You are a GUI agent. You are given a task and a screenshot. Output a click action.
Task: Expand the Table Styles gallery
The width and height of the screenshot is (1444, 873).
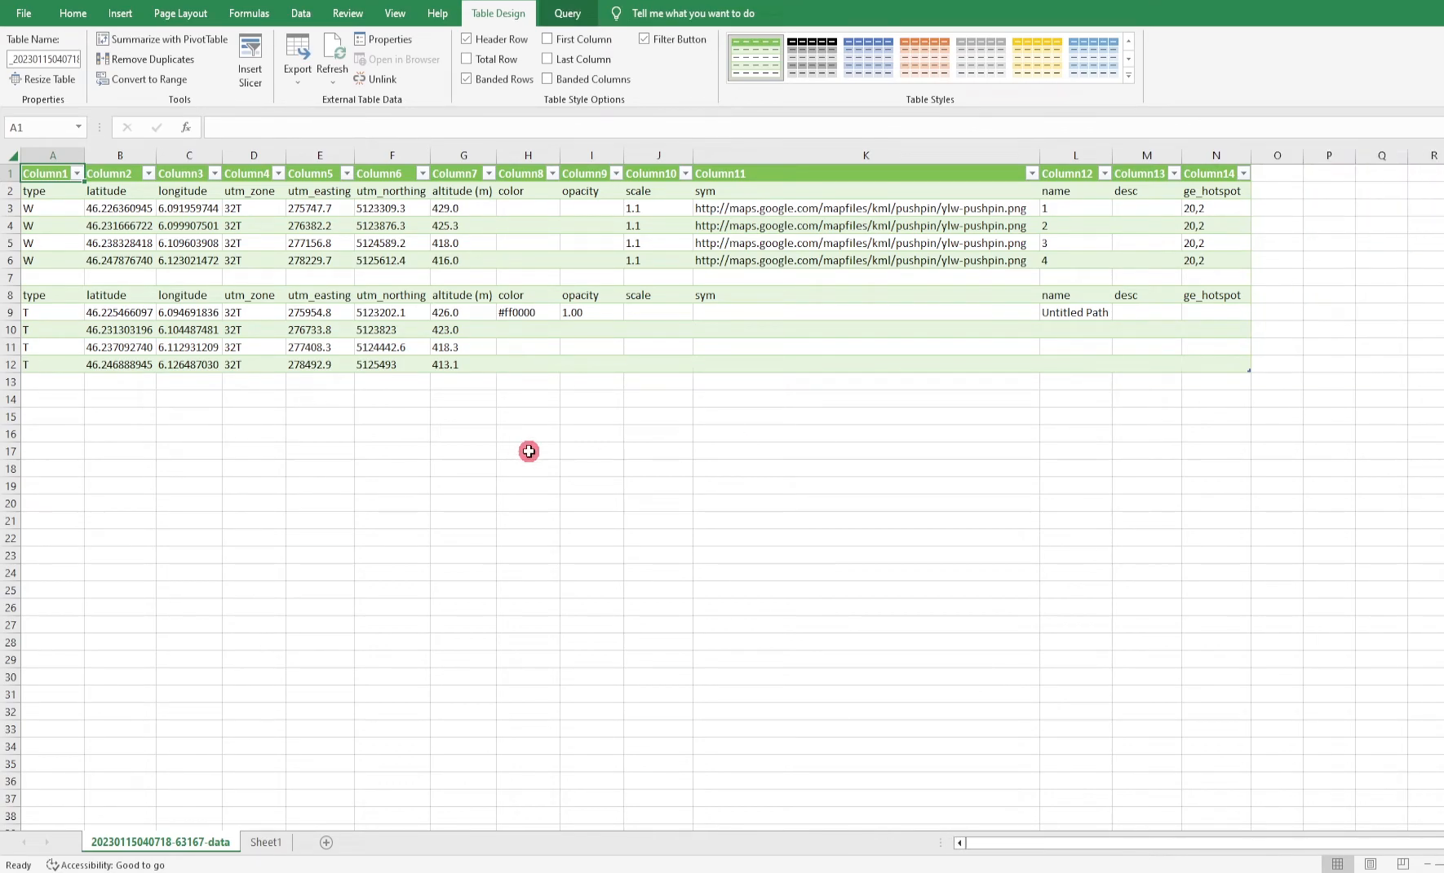click(1128, 75)
